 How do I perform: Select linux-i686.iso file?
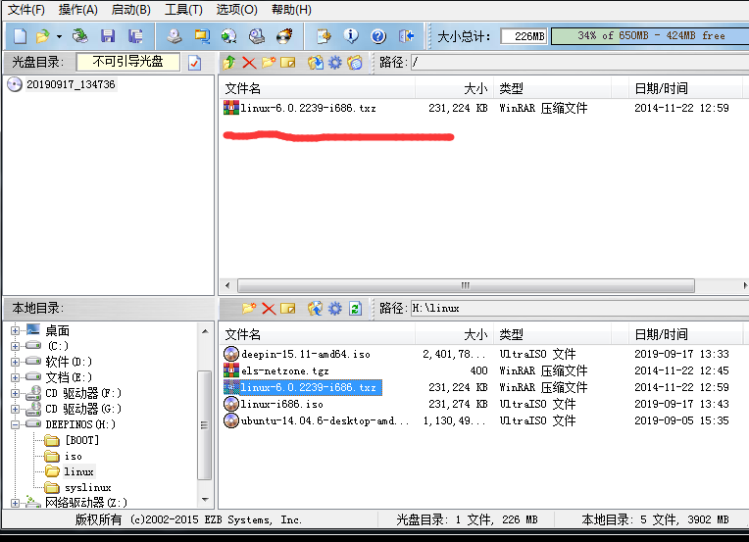tap(281, 405)
